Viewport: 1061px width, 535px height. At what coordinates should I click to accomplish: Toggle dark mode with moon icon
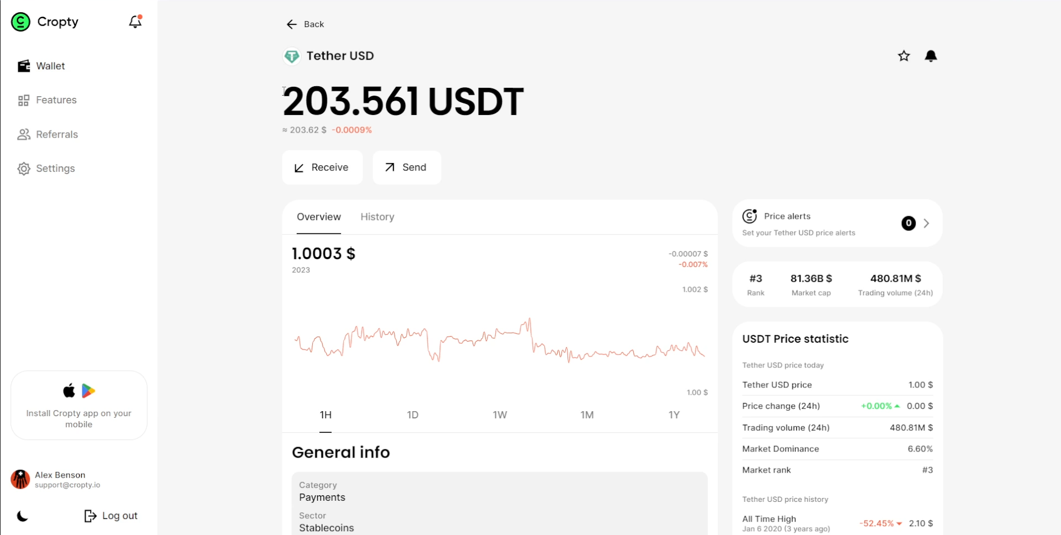[22, 516]
